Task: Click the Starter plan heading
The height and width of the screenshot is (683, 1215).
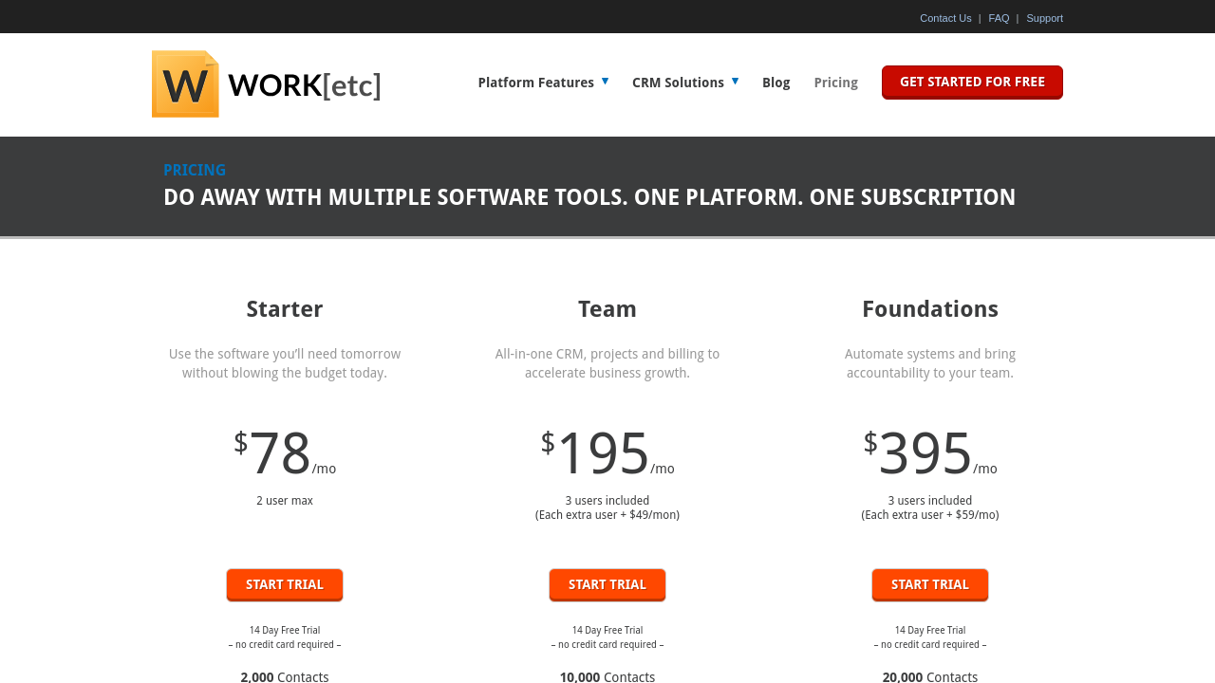Action: (285, 309)
